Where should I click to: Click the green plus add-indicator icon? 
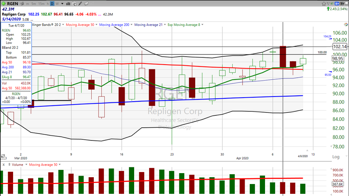coord(3,4)
